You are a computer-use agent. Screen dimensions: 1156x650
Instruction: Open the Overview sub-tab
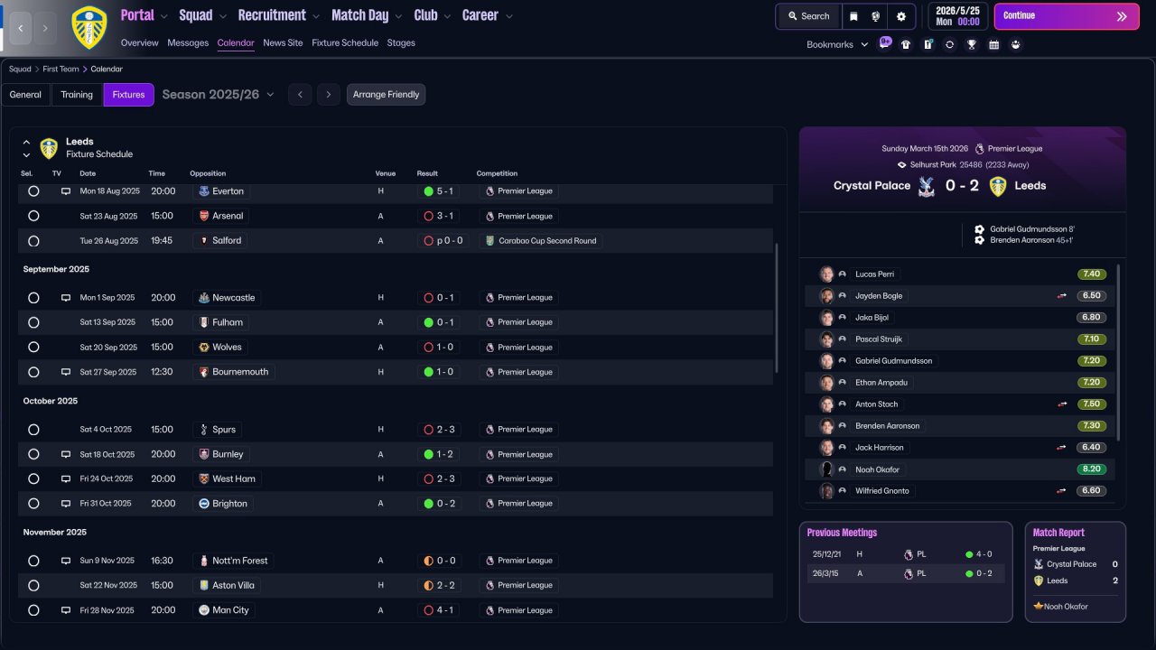click(139, 42)
